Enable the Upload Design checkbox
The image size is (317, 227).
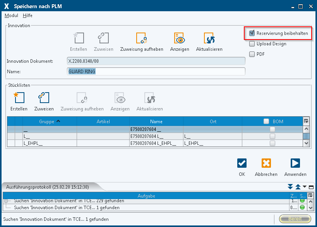pyautogui.click(x=252, y=44)
